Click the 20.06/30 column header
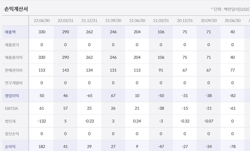250x151 pixels. 232,21
